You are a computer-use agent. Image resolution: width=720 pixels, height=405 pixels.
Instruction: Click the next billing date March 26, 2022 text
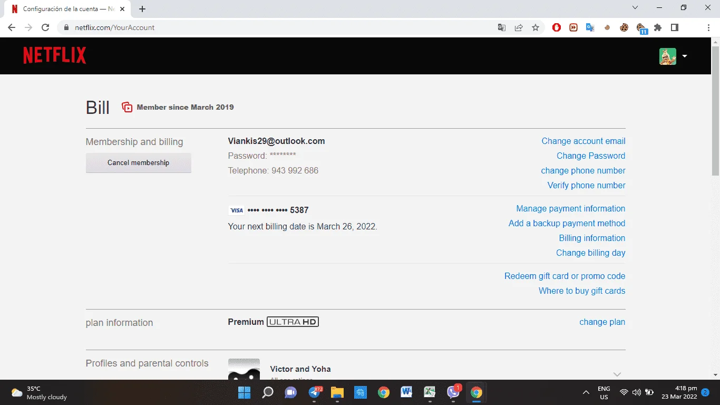303,227
